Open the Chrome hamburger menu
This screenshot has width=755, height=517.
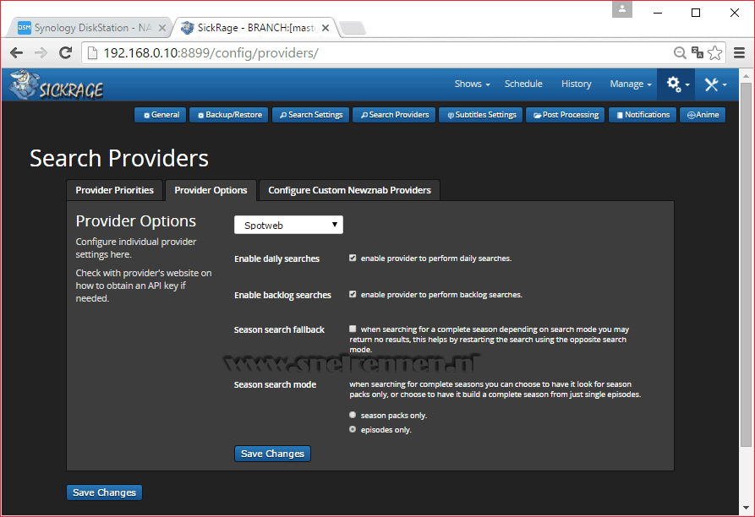click(739, 53)
